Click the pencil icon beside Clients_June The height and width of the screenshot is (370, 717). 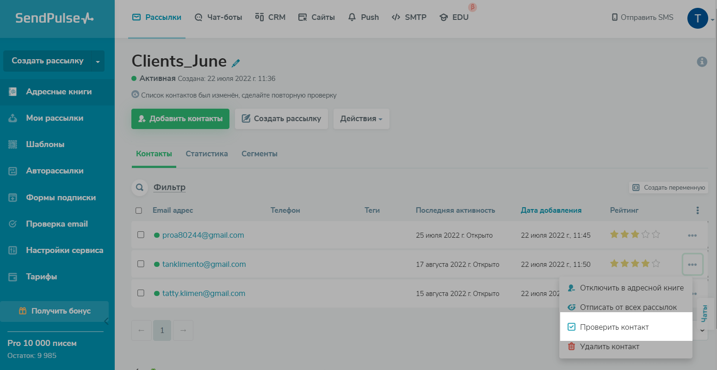(x=236, y=63)
